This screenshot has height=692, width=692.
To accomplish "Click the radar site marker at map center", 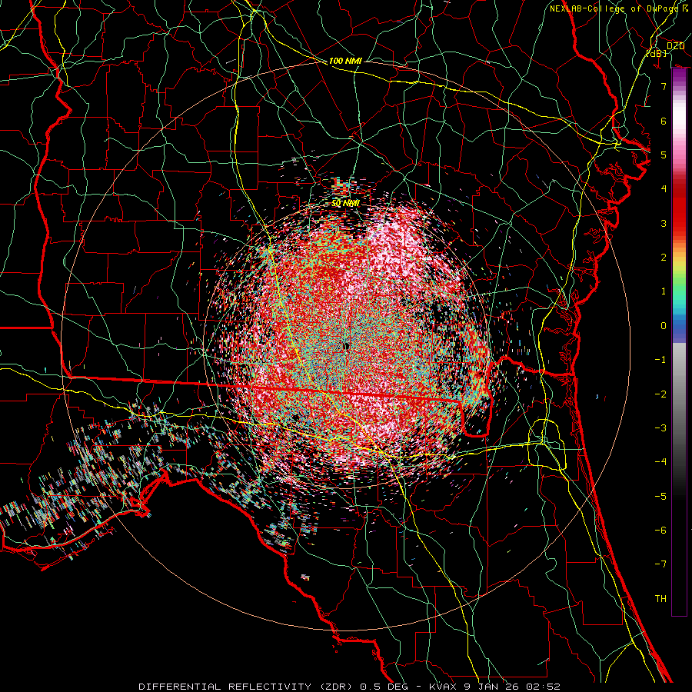I will point(346,347).
